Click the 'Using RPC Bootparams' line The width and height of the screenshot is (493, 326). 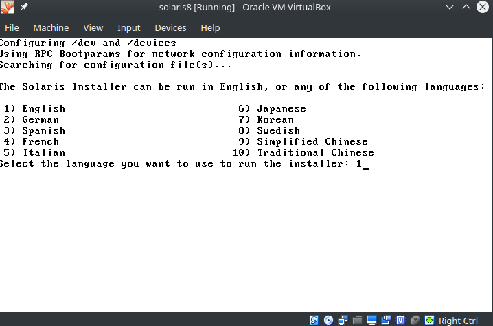pos(181,54)
